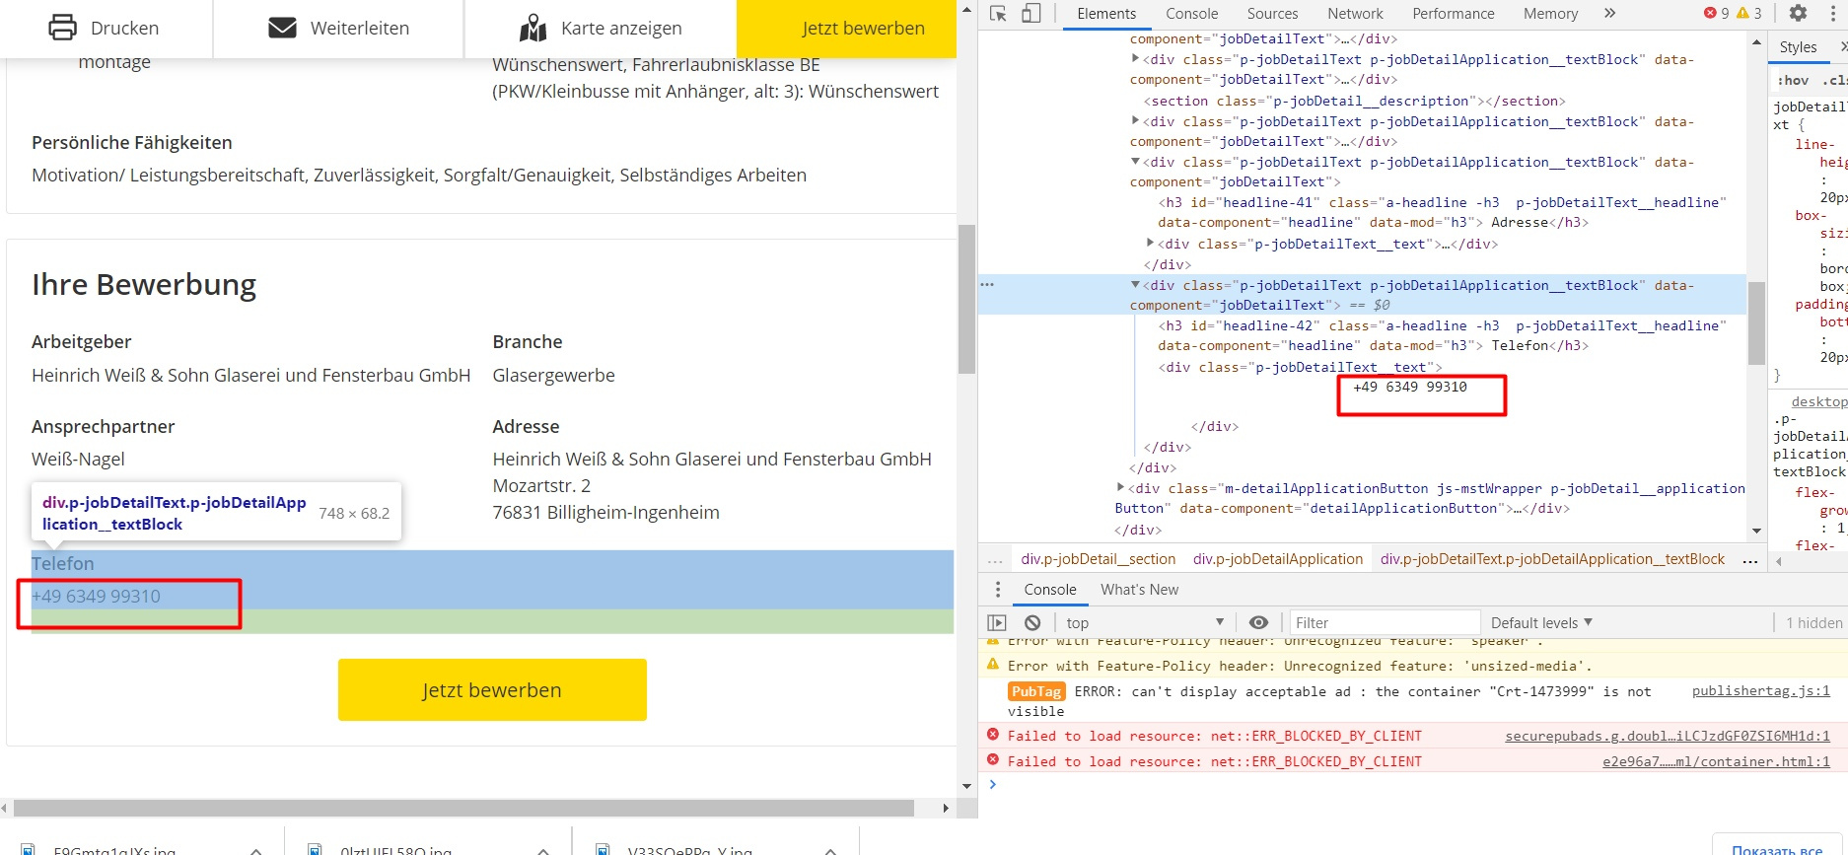
Task: Click the ellipsis beside the selected DOM node
Action: pos(987,284)
